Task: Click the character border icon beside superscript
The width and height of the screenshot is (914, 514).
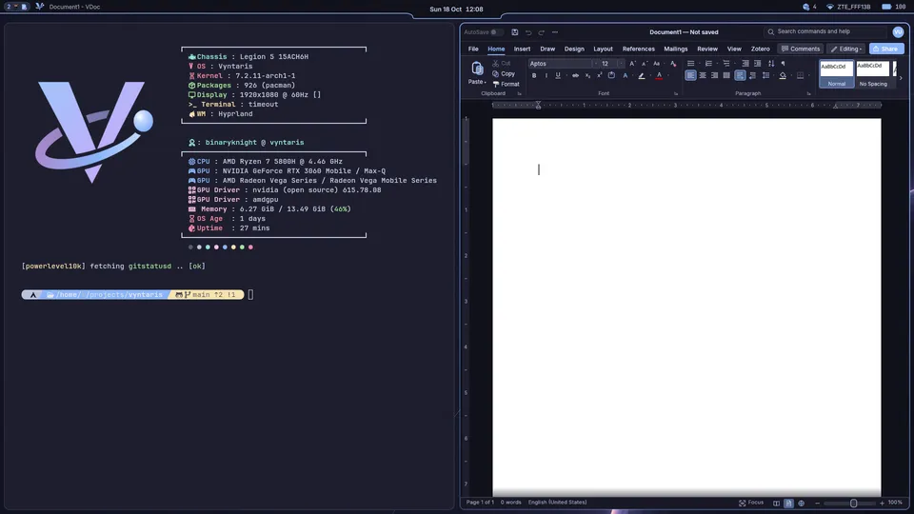Action: click(611, 75)
